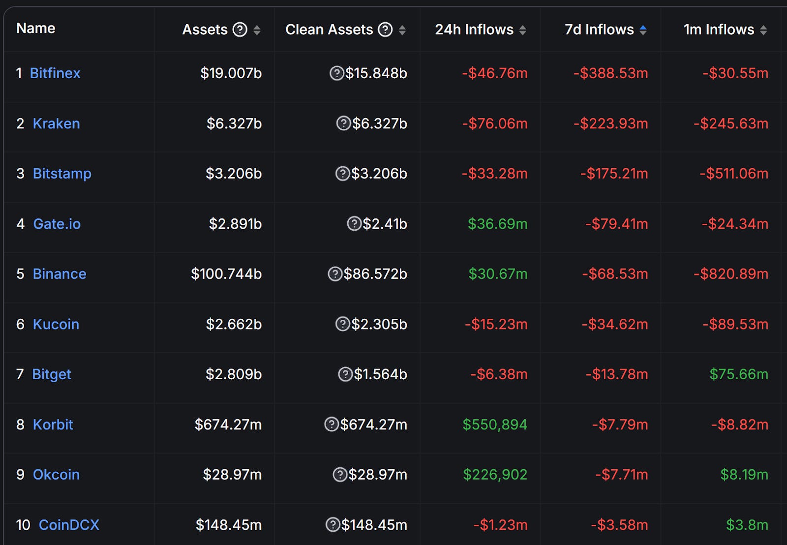
Task: Select Okcoin 1m inflow $8.19m
Action: click(744, 475)
